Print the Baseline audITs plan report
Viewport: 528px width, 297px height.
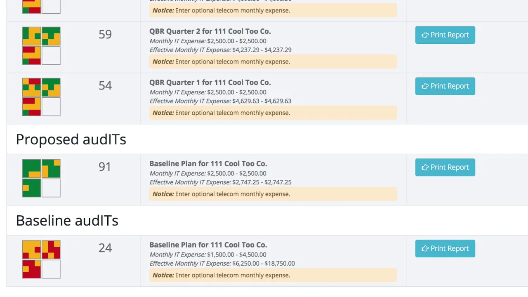[445, 249]
